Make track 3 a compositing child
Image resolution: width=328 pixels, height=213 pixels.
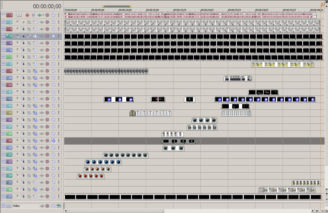(23, 29)
